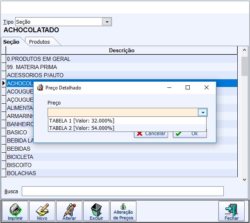Click the Cancelar button
Image resolution: width=250 pixels, height=223 pixels.
[x=151, y=134]
